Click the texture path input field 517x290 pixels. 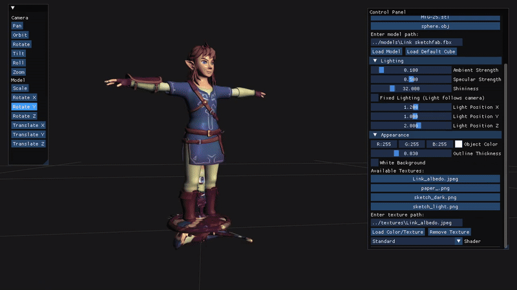pyautogui.click(x=416, y=222)
